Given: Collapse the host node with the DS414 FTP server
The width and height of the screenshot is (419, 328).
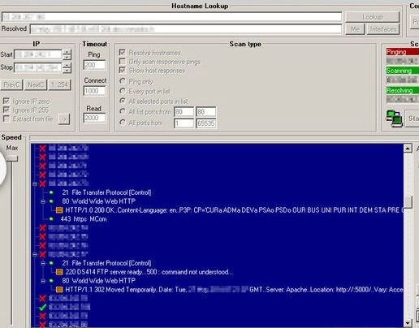Looking at the screenshot, I should (35, 254).
